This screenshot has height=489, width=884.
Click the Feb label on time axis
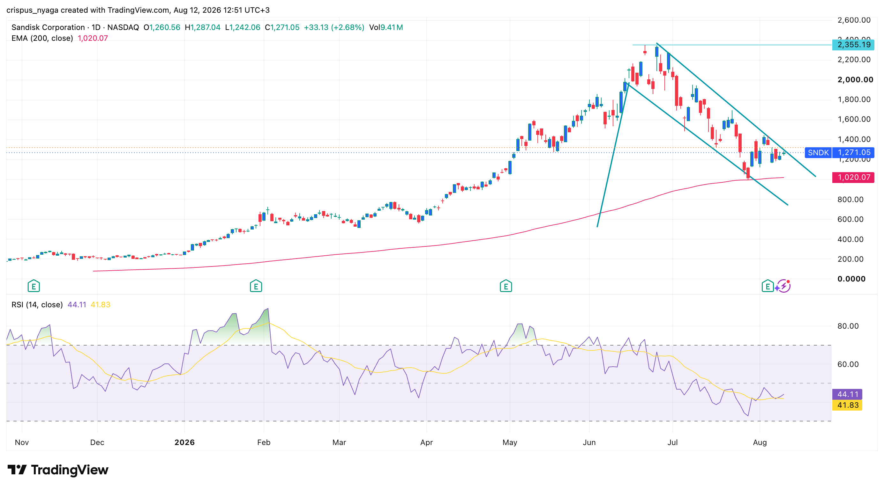pos(264,442)
